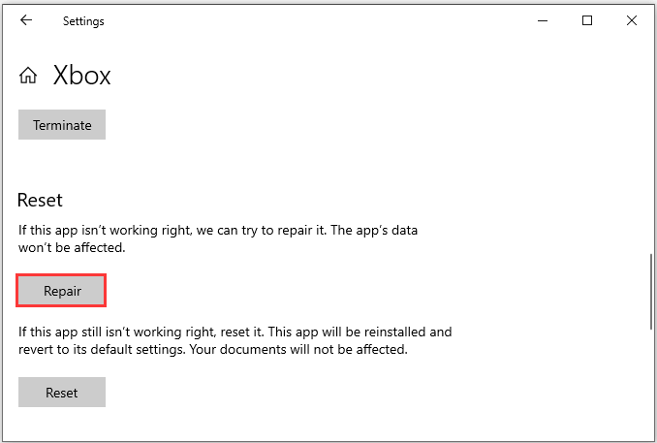Click the vertical scrollbar thumb
The height and width of the screenshot is (443, 657).
tap(651, 291)
